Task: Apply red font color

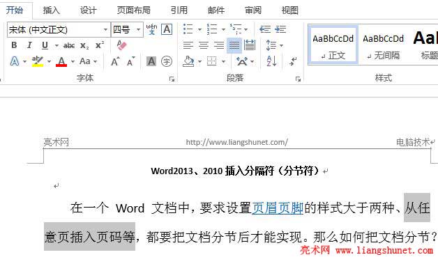Action: [x=61, y=61]
